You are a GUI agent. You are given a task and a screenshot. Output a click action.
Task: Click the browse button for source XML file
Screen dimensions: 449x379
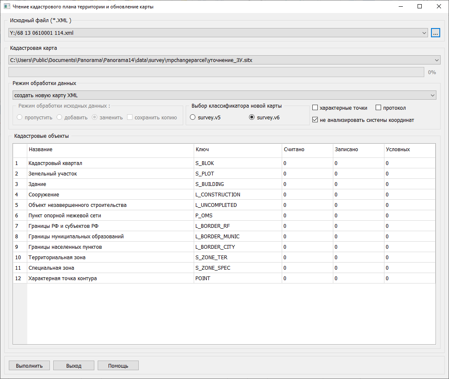click(435, 33)
